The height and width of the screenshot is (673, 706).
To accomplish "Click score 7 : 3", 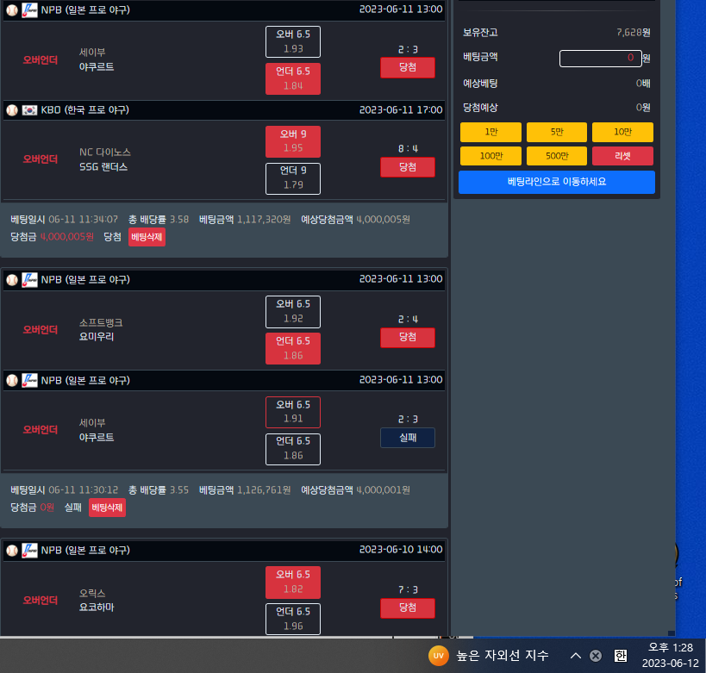I will pyautogui.click(x=408, y=589).
